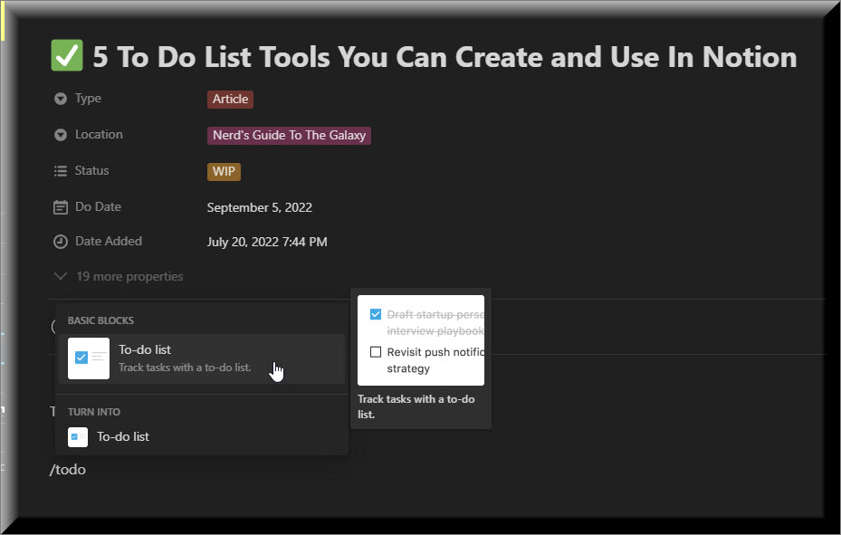Click the Date Added clock icon

pos(61,242)
